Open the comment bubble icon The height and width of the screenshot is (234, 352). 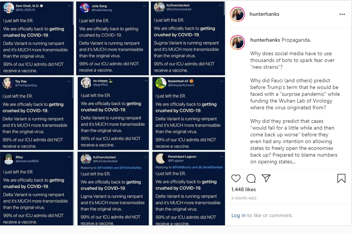251,178
